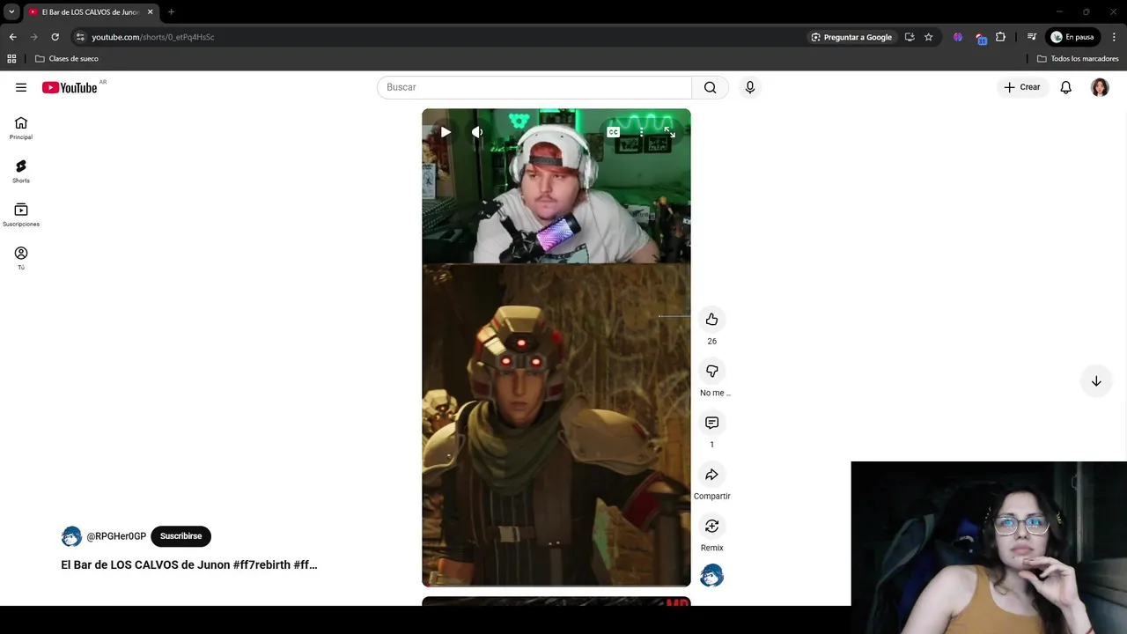Bookmark this page with the star
This screenshot has width=1127, height=634.
pos(928,37)
